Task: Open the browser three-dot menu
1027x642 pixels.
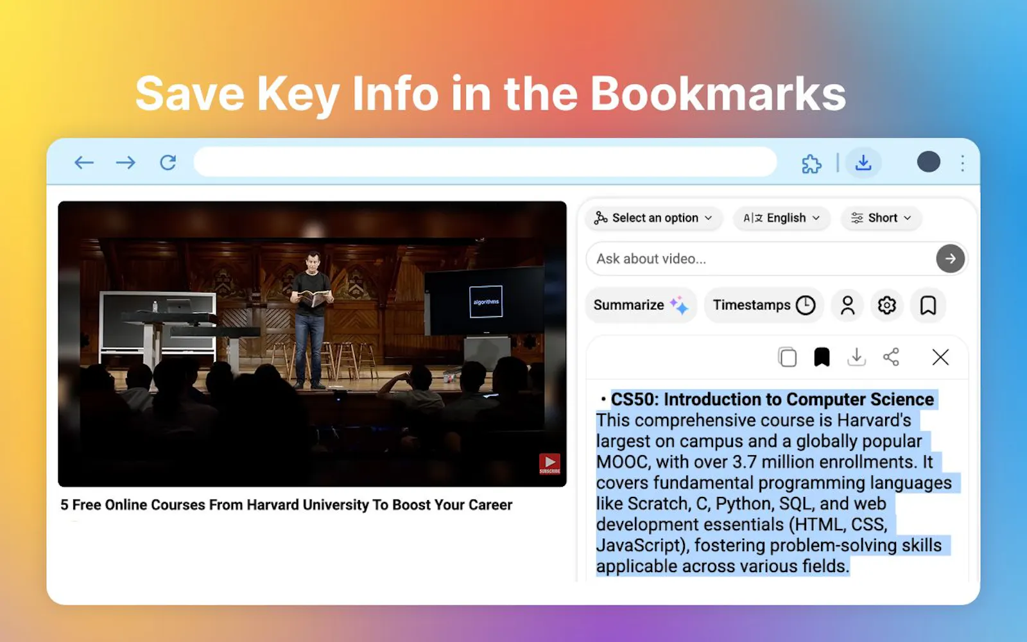Action: [x=962, y=163]
